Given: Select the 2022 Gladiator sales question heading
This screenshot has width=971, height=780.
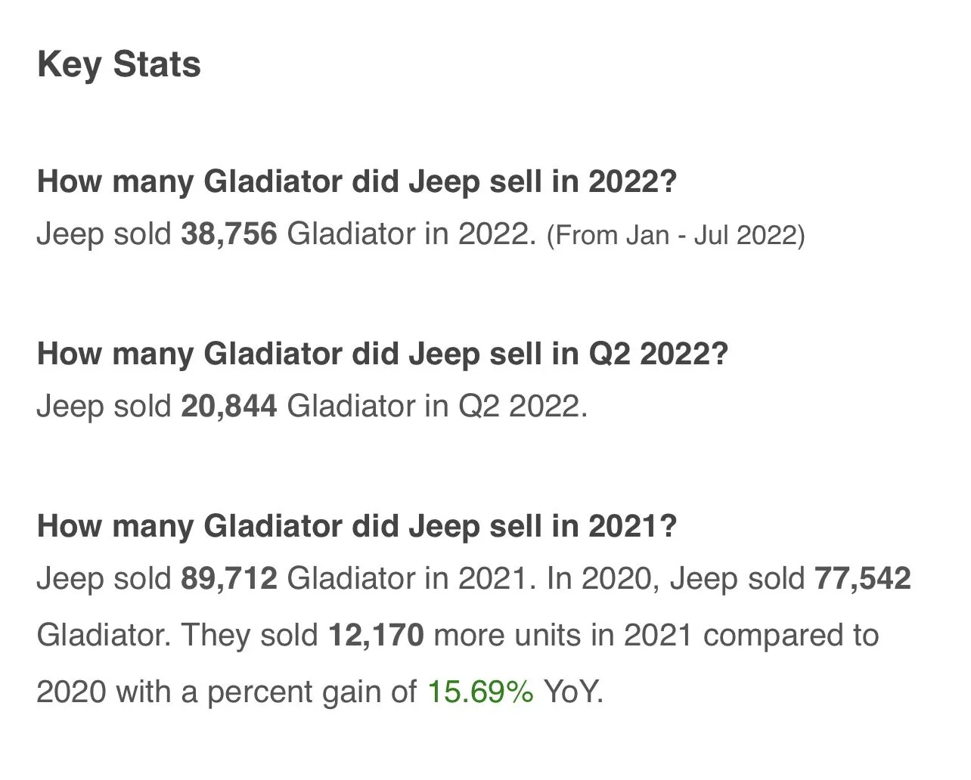Looking at the screenshot, I should tap(357, 182).
